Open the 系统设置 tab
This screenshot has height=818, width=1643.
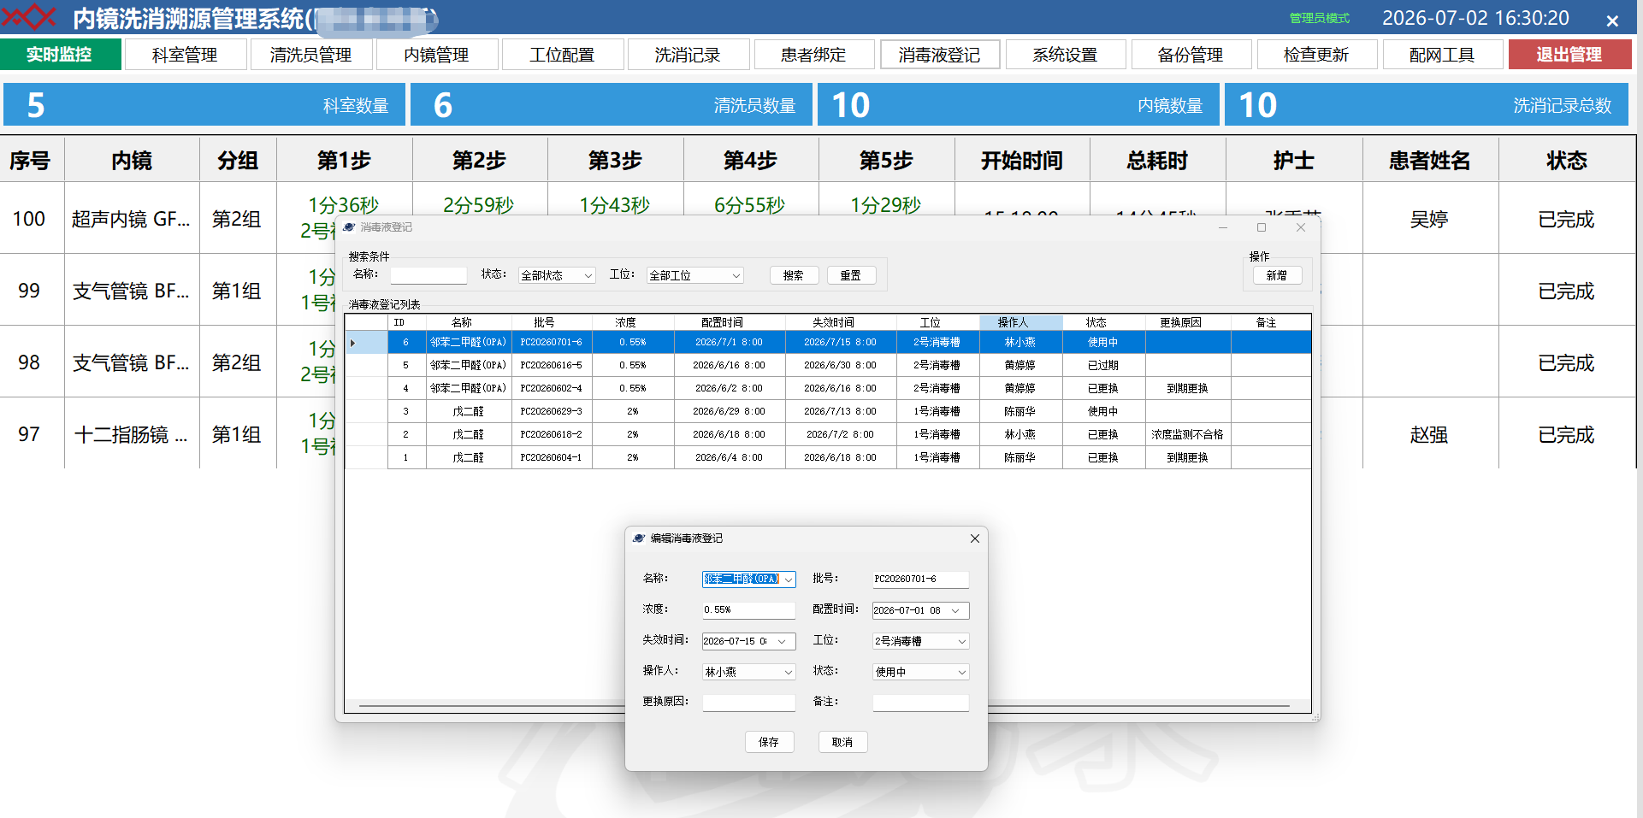coord(1066,55)
